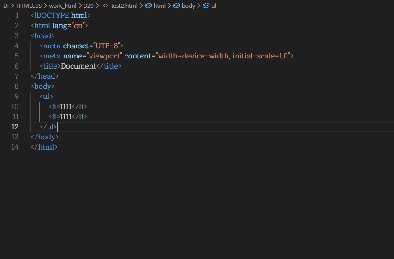
Task: Click the orange HTML file icon in breadcrumb
Action: (106, 6)
